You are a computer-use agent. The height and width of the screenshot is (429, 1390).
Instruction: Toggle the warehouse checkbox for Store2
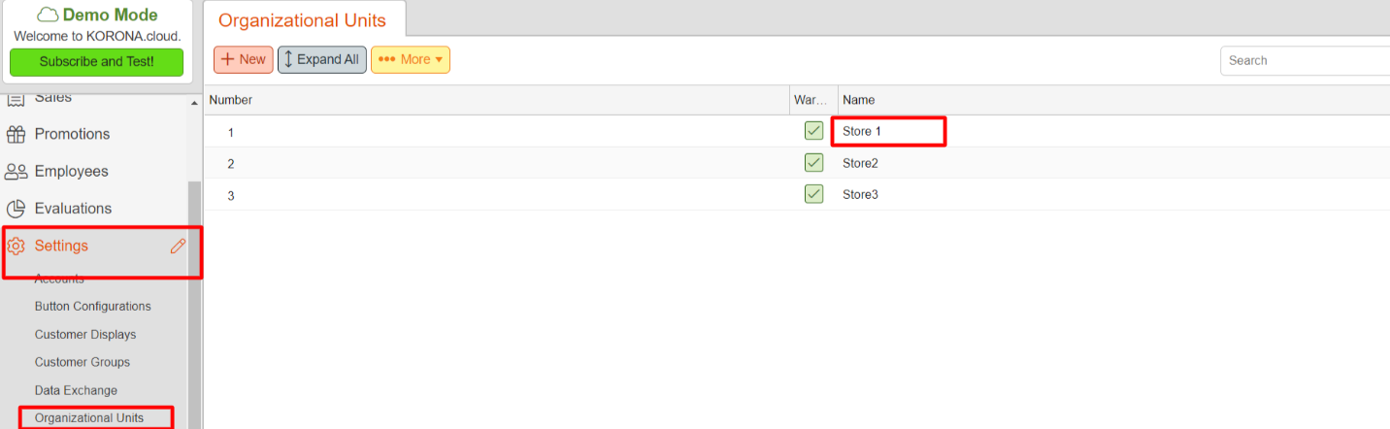pos(813,163)
